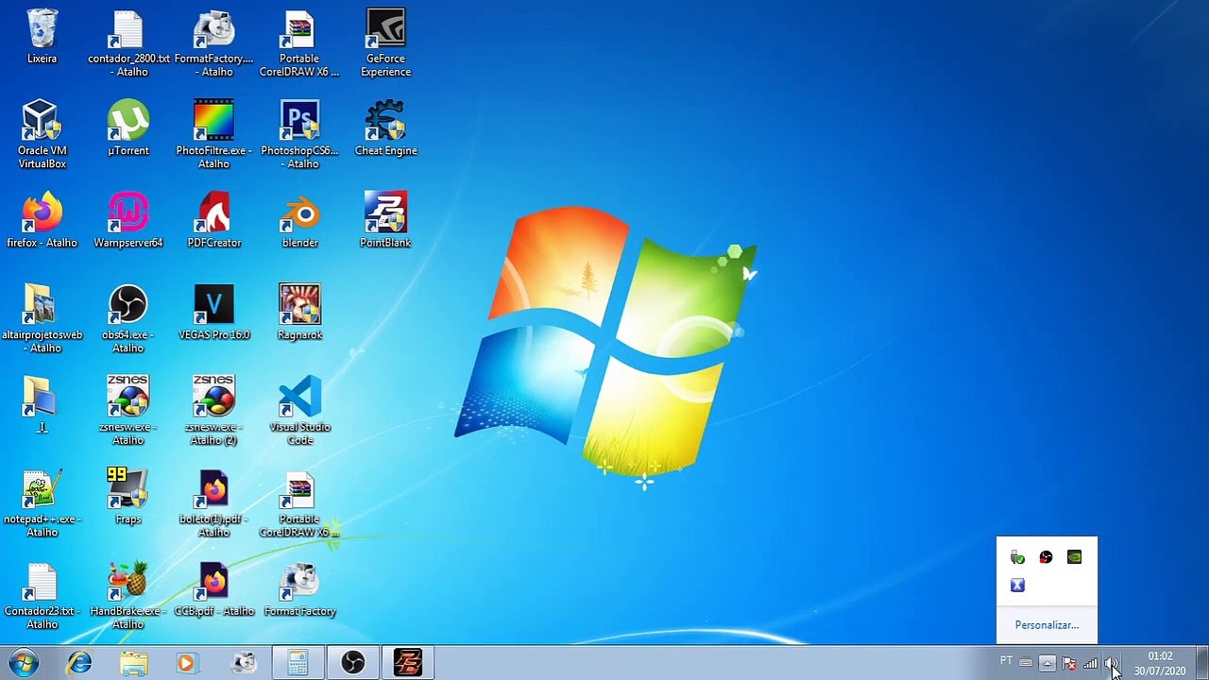Select the PointBlank desktop shortcut
Viewport: 1209px width, 680px height.
pyautogui.click(x=385, y=220)
